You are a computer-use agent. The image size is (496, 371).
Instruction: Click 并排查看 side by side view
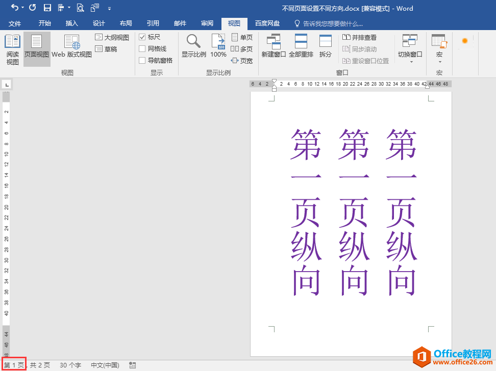tap(360, 37)
